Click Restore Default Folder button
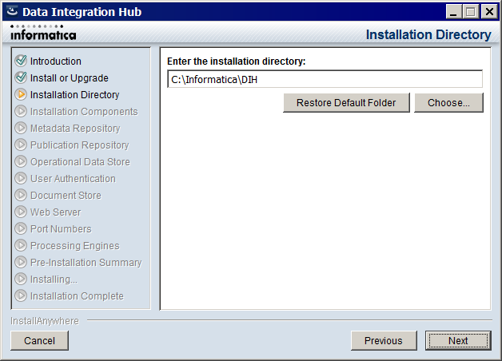 coord(346,103)
